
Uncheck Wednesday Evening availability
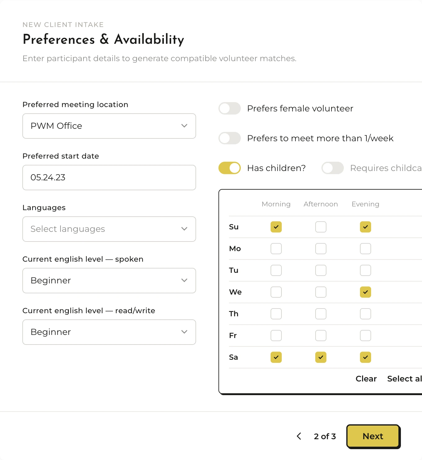[x=366, y=292]
